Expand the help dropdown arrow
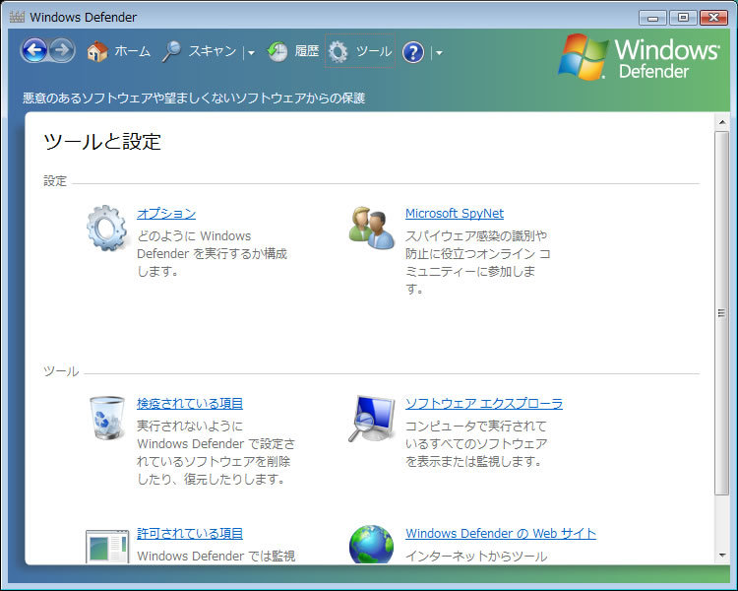This screenshot has height=591, width=738. (x=438, y=52)
